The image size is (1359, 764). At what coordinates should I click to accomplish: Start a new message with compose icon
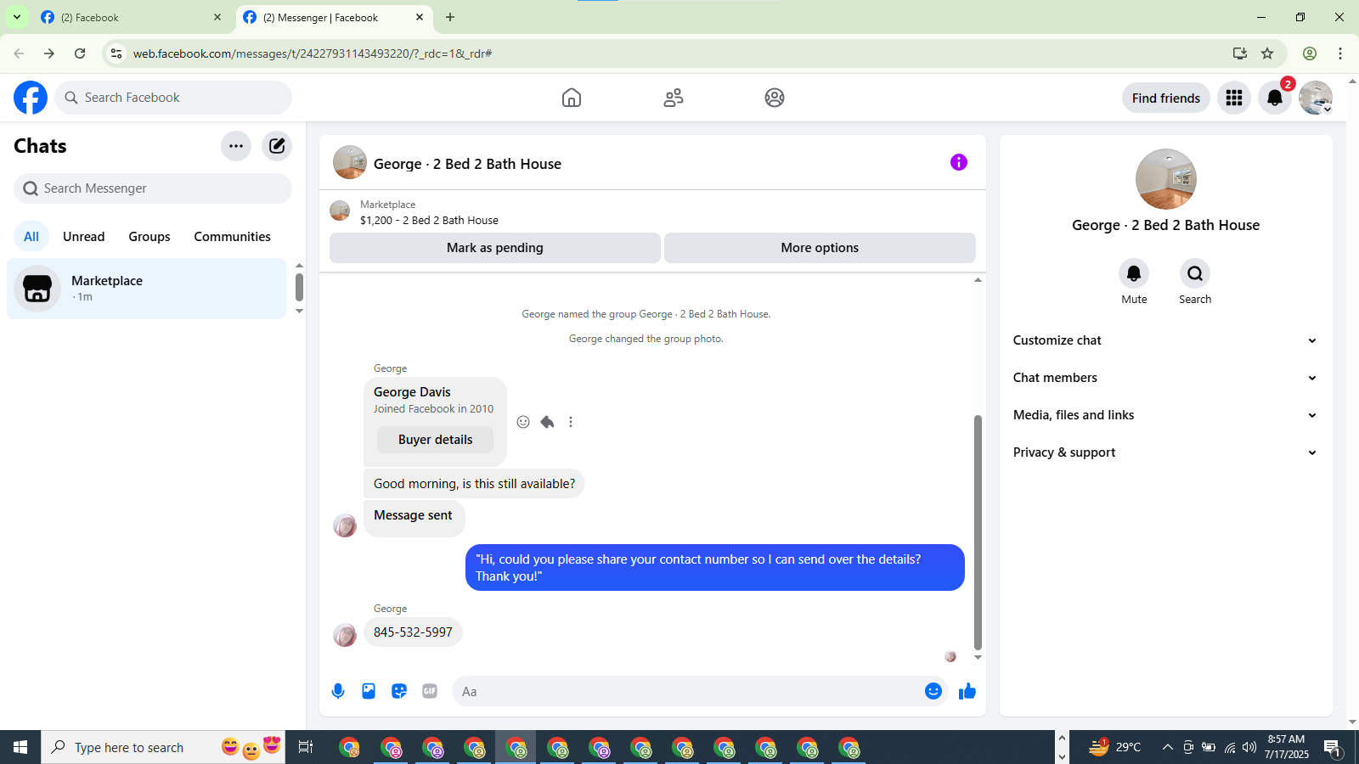[x=277, y=146]
